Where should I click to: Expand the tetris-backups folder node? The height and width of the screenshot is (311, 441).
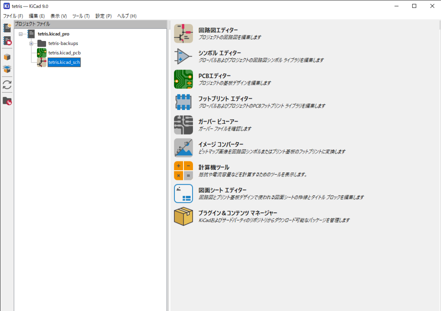pyautogui.click(x=31, y=44)
